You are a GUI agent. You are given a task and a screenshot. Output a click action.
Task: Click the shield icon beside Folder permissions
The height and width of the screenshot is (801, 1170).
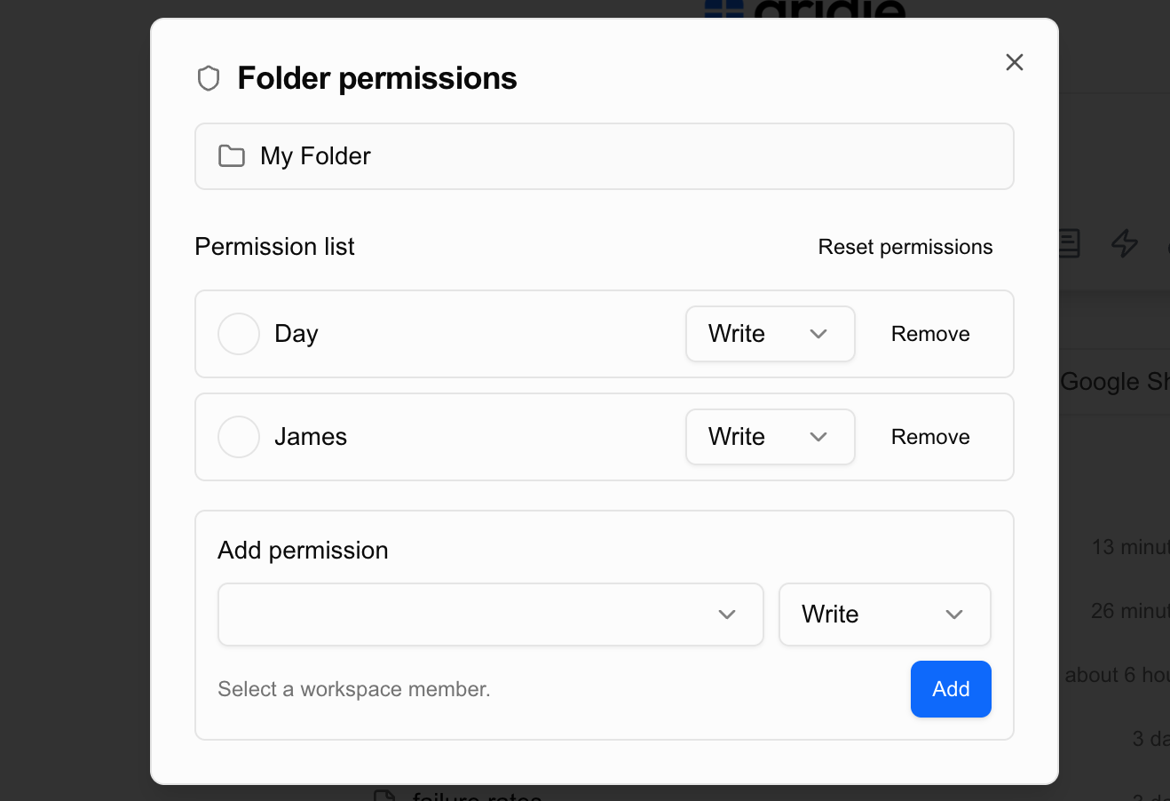pyautogui.click(x=209, y=78)
